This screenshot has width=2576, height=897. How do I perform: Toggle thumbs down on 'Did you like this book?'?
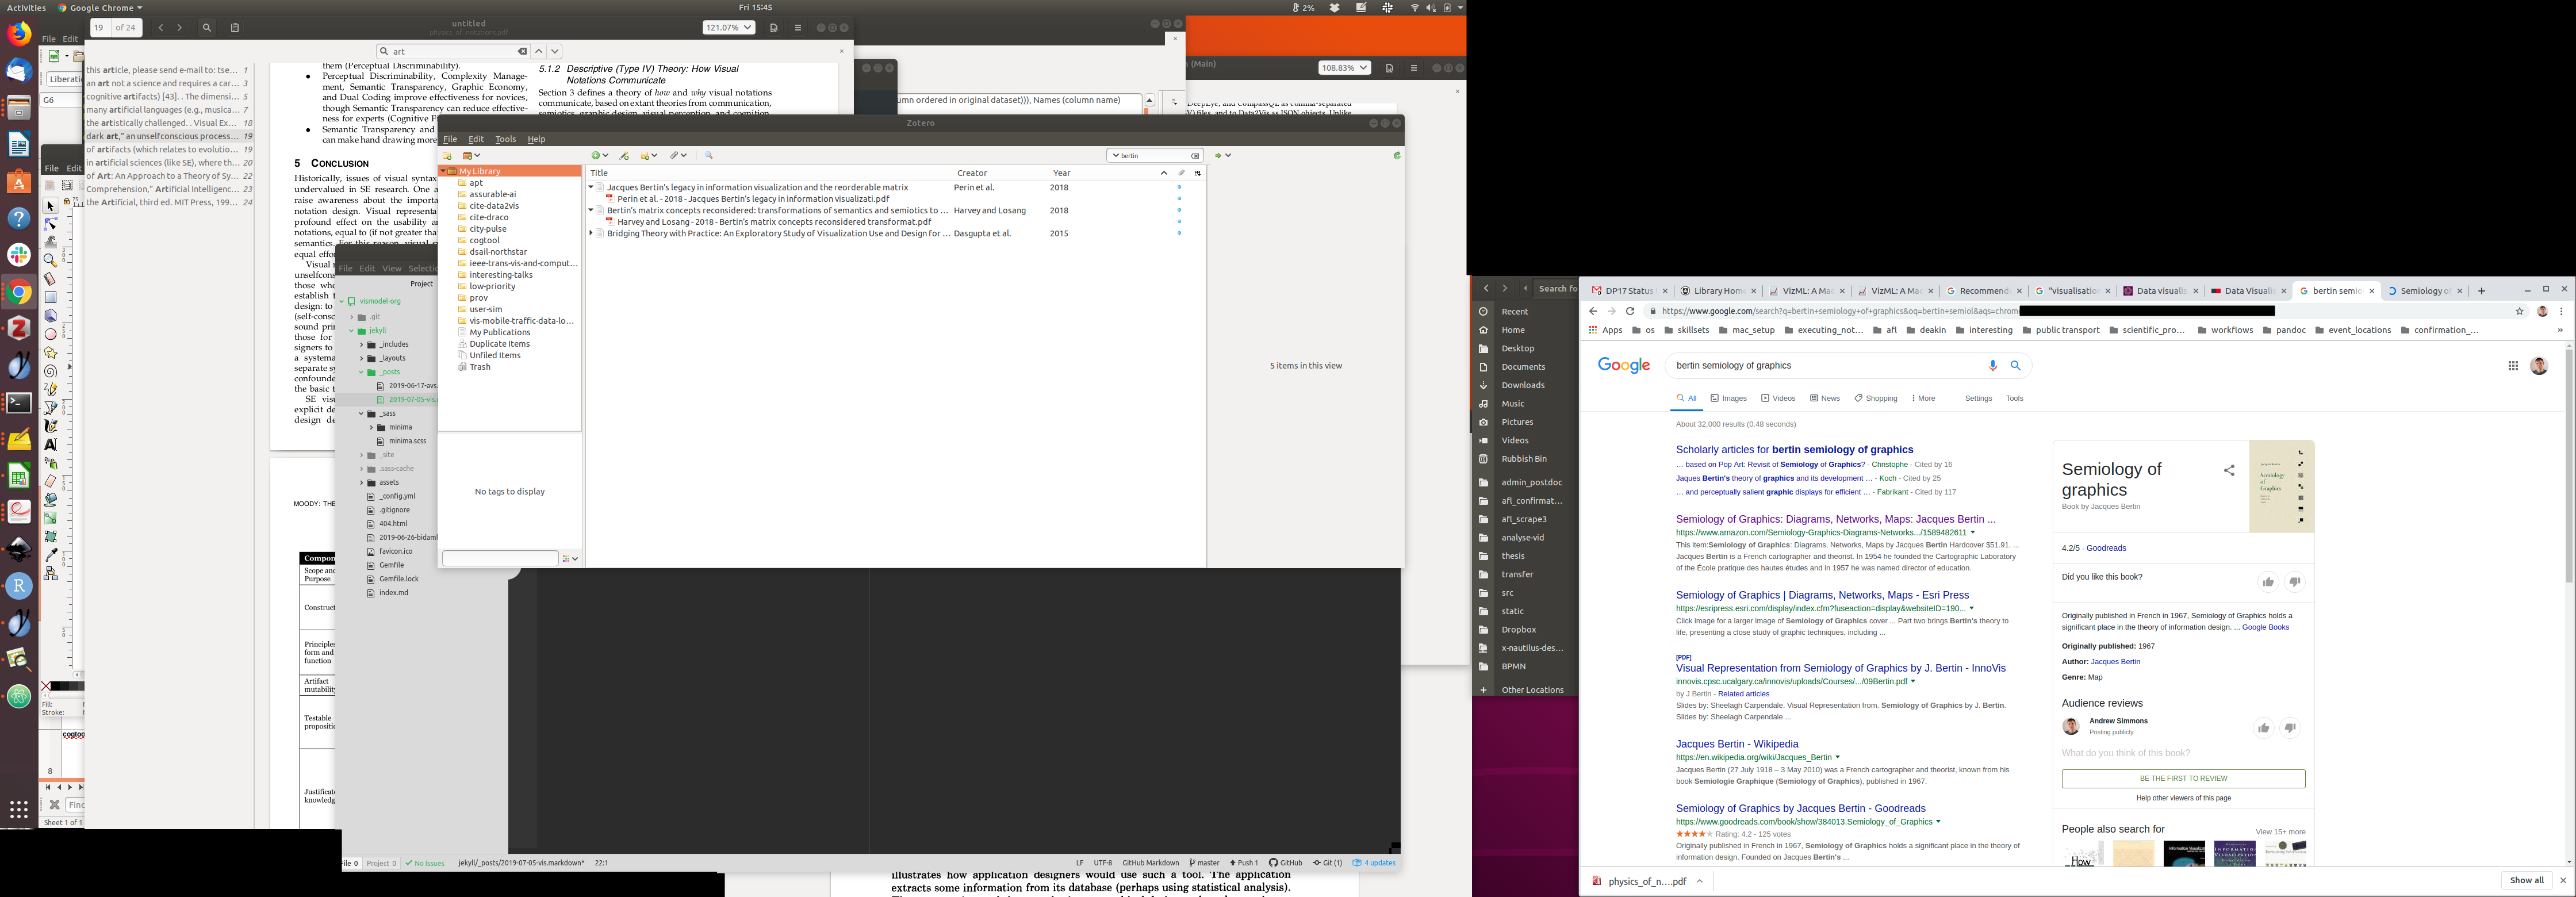[2294, 582]
